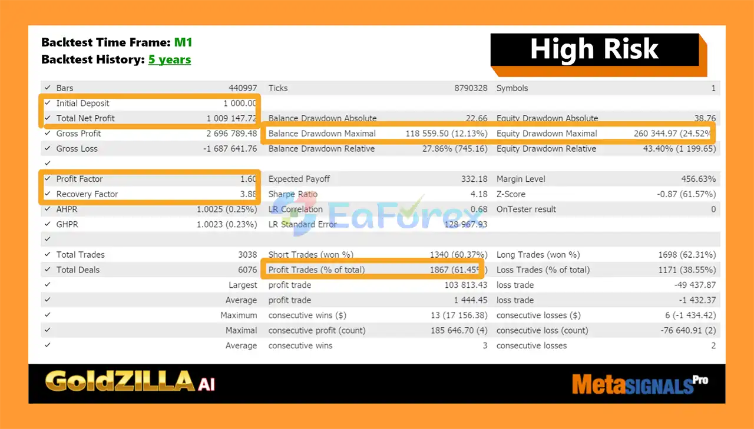This screenshot has height=429, width=754.
Task: Click the green M1 timeframe label
Action: (184, 42)
